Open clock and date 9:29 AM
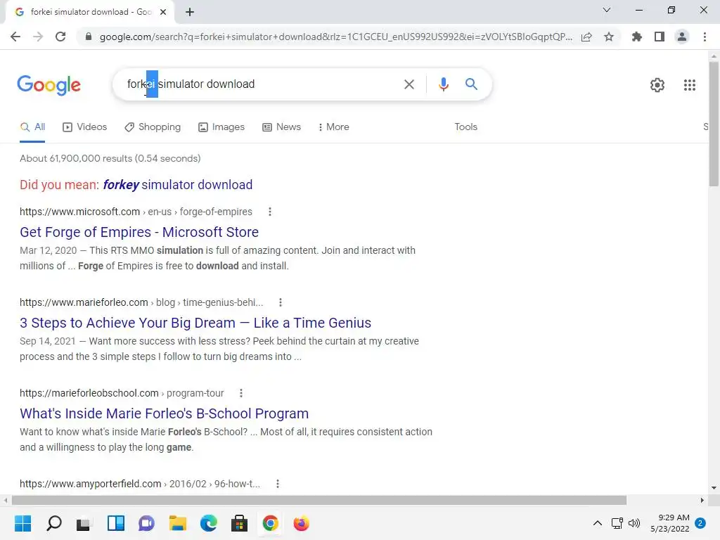This screenshot has height=540, width=720. (670, 523)
